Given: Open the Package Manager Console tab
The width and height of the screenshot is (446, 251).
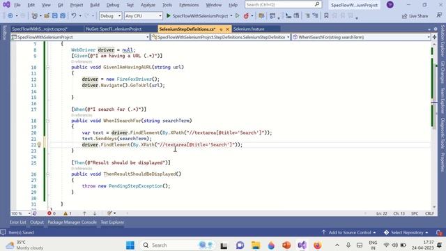Looking at the screenshot, I should [x=72, y=222].
